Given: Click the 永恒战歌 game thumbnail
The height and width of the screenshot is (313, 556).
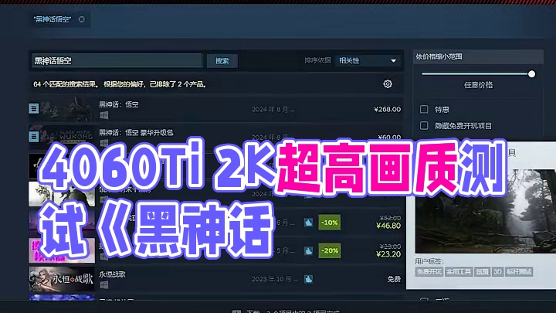Looking at the screenshot, I should (x=62, y=279).
